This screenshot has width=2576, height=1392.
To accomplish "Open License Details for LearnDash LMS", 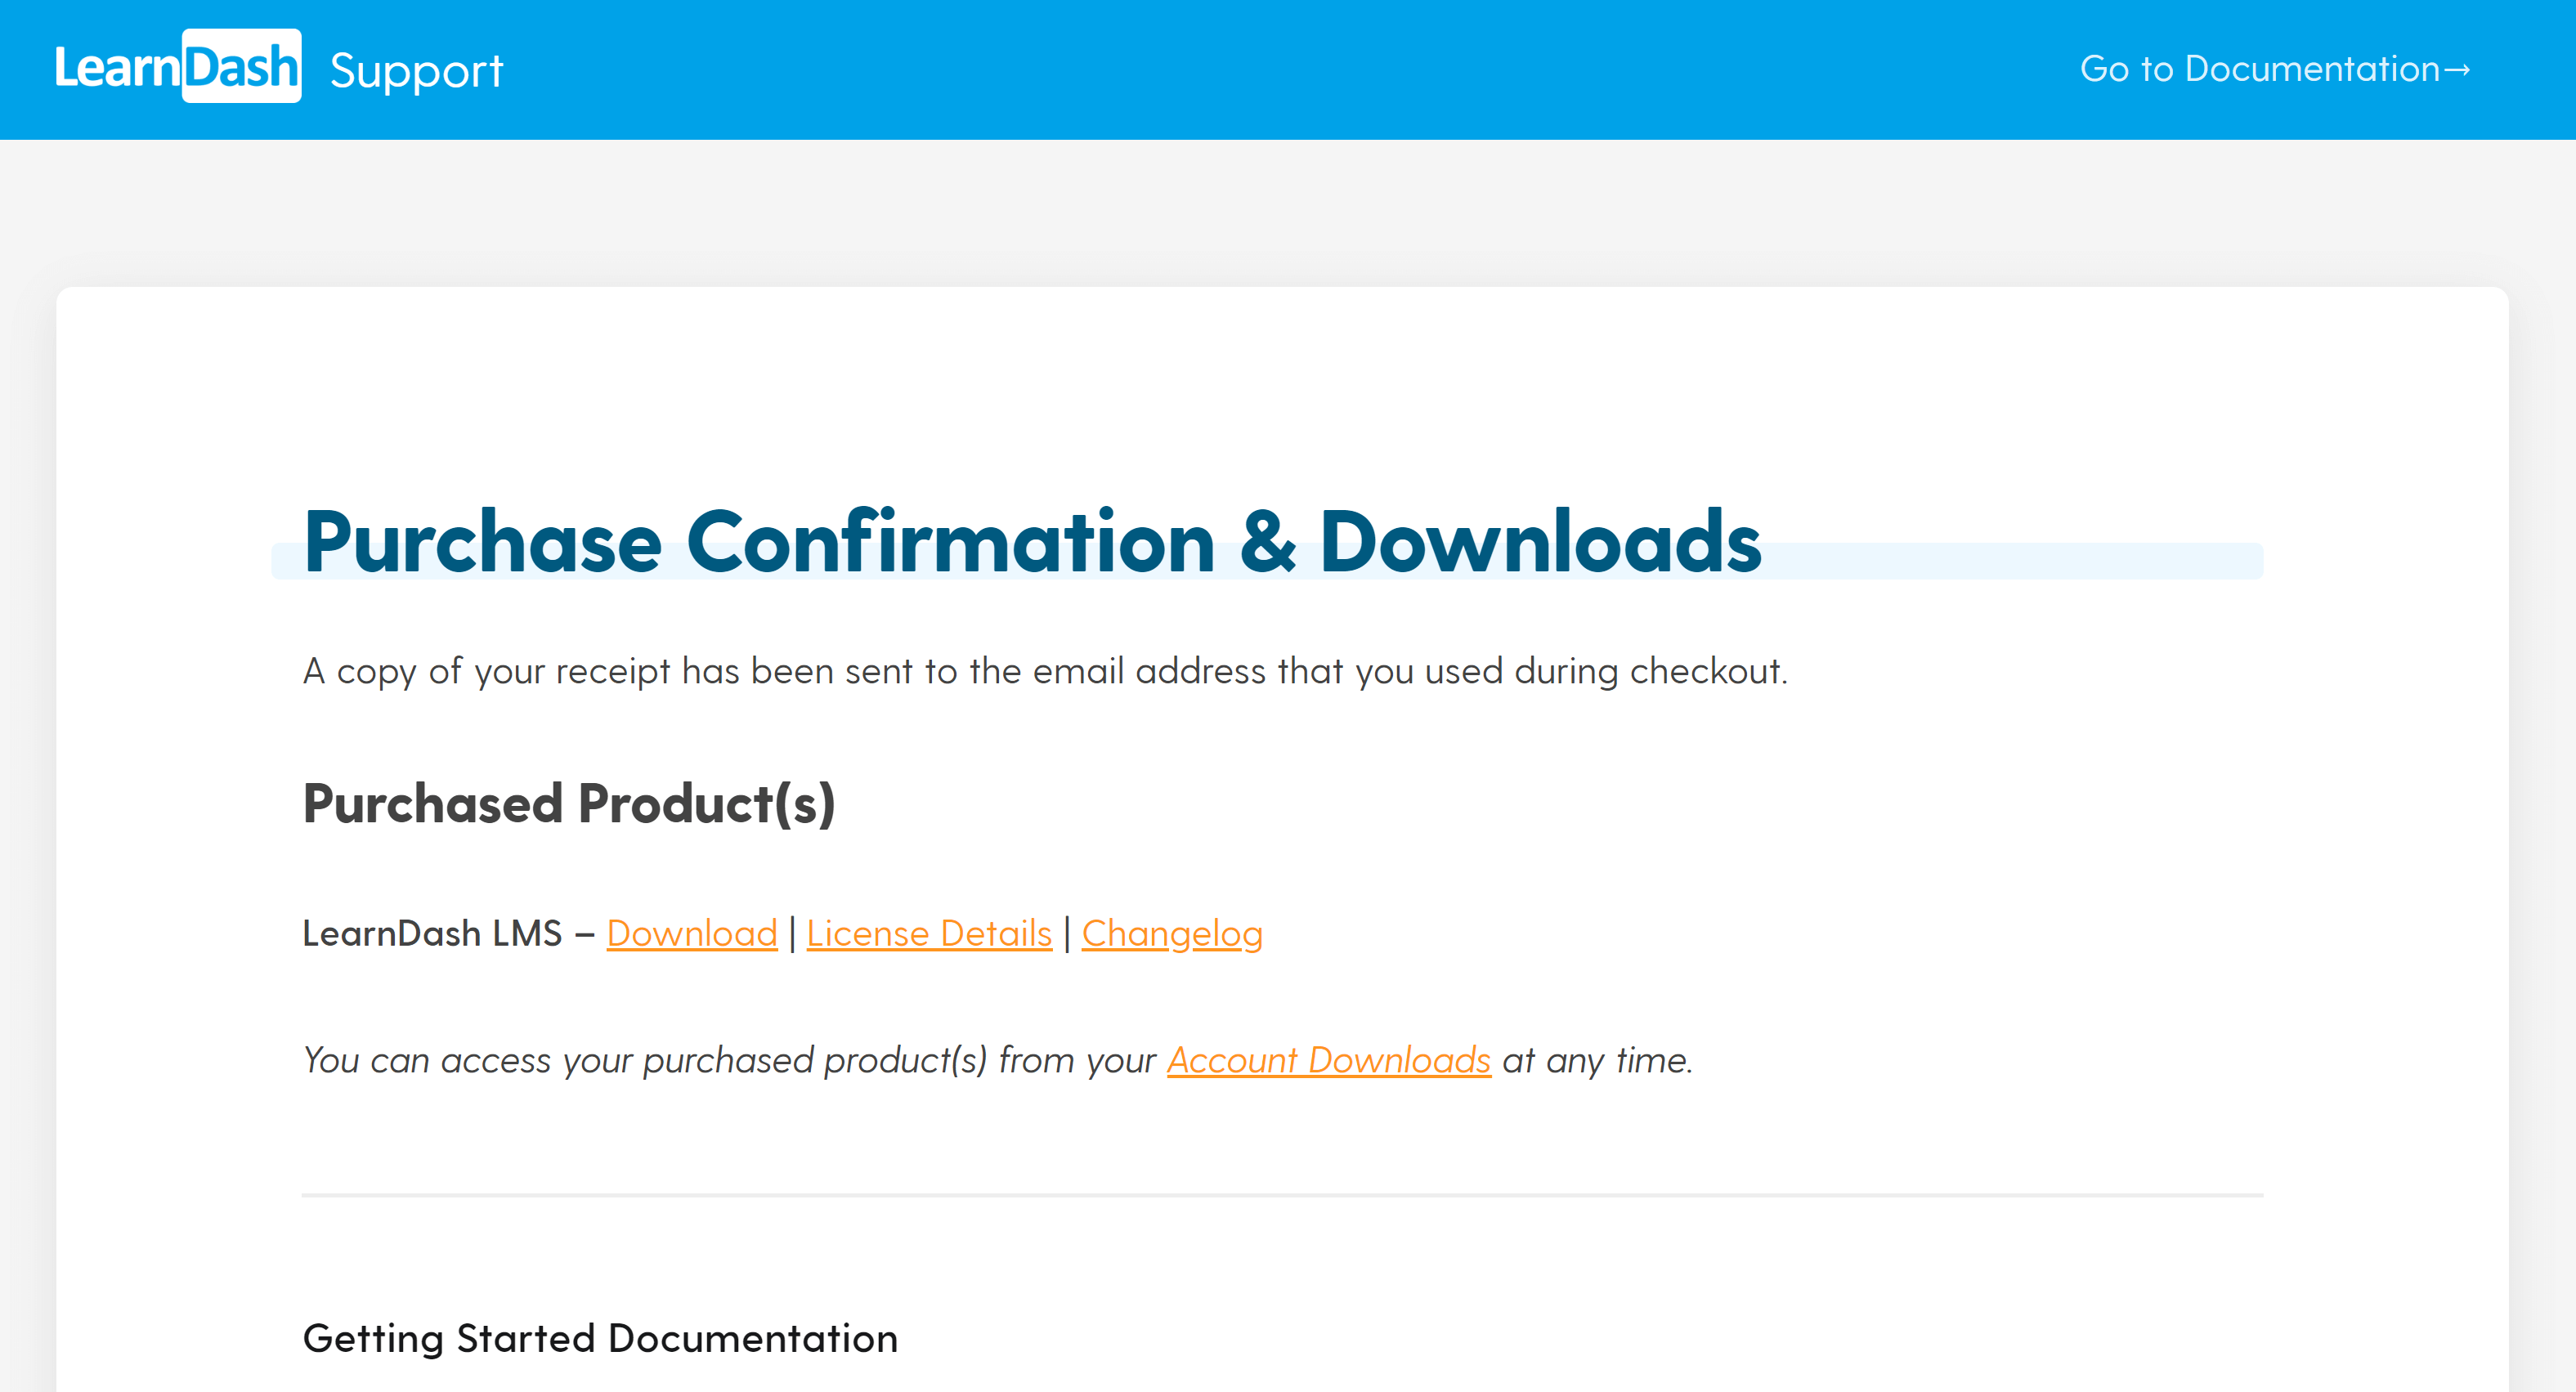I will pyautogui.click(x=929, y=933).
